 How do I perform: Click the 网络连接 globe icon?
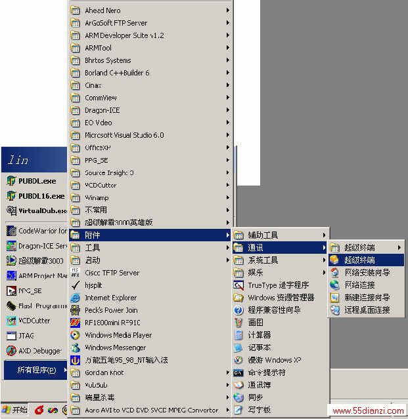334,285
